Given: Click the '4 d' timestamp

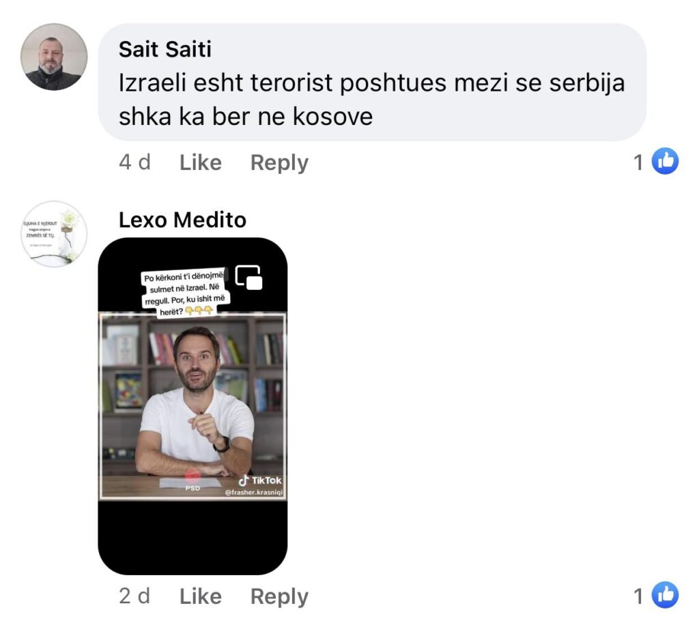Looking at the screenshot, I should coord(134,162).
